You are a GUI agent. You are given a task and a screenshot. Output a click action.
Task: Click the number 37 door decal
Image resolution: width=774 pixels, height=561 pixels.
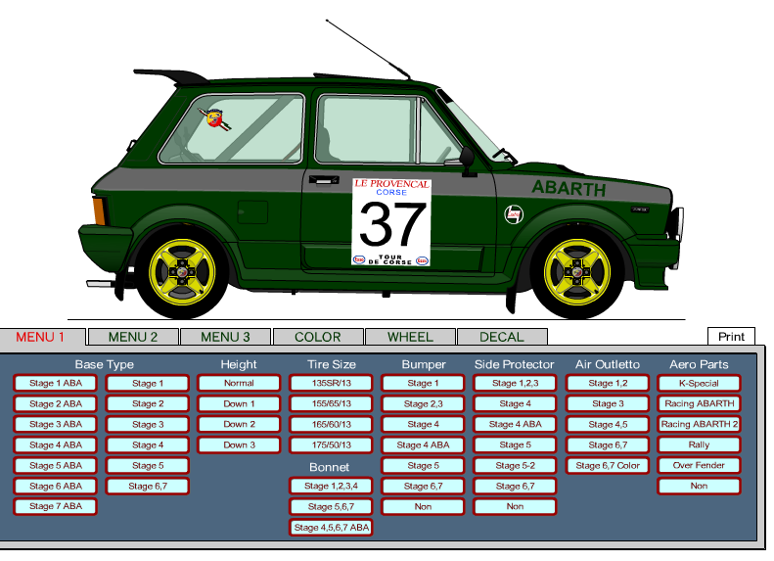[x=391, y=225]
